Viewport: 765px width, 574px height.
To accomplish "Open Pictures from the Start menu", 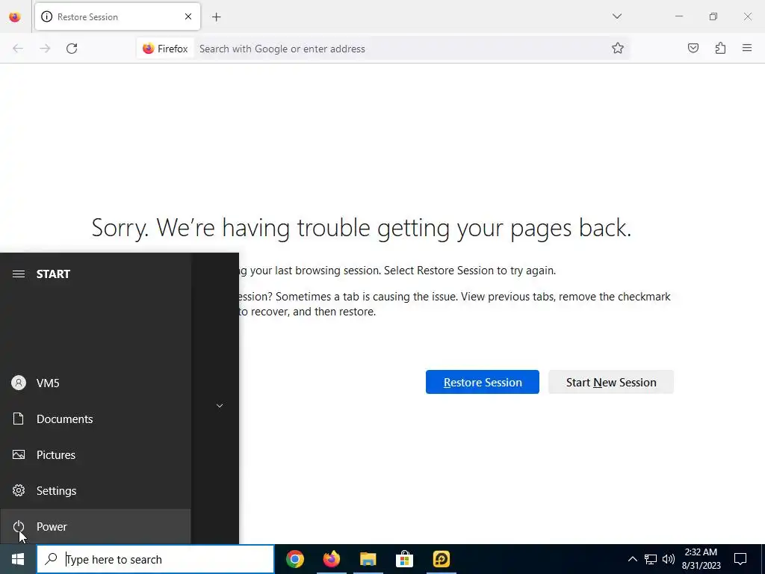I will (95, 455).
